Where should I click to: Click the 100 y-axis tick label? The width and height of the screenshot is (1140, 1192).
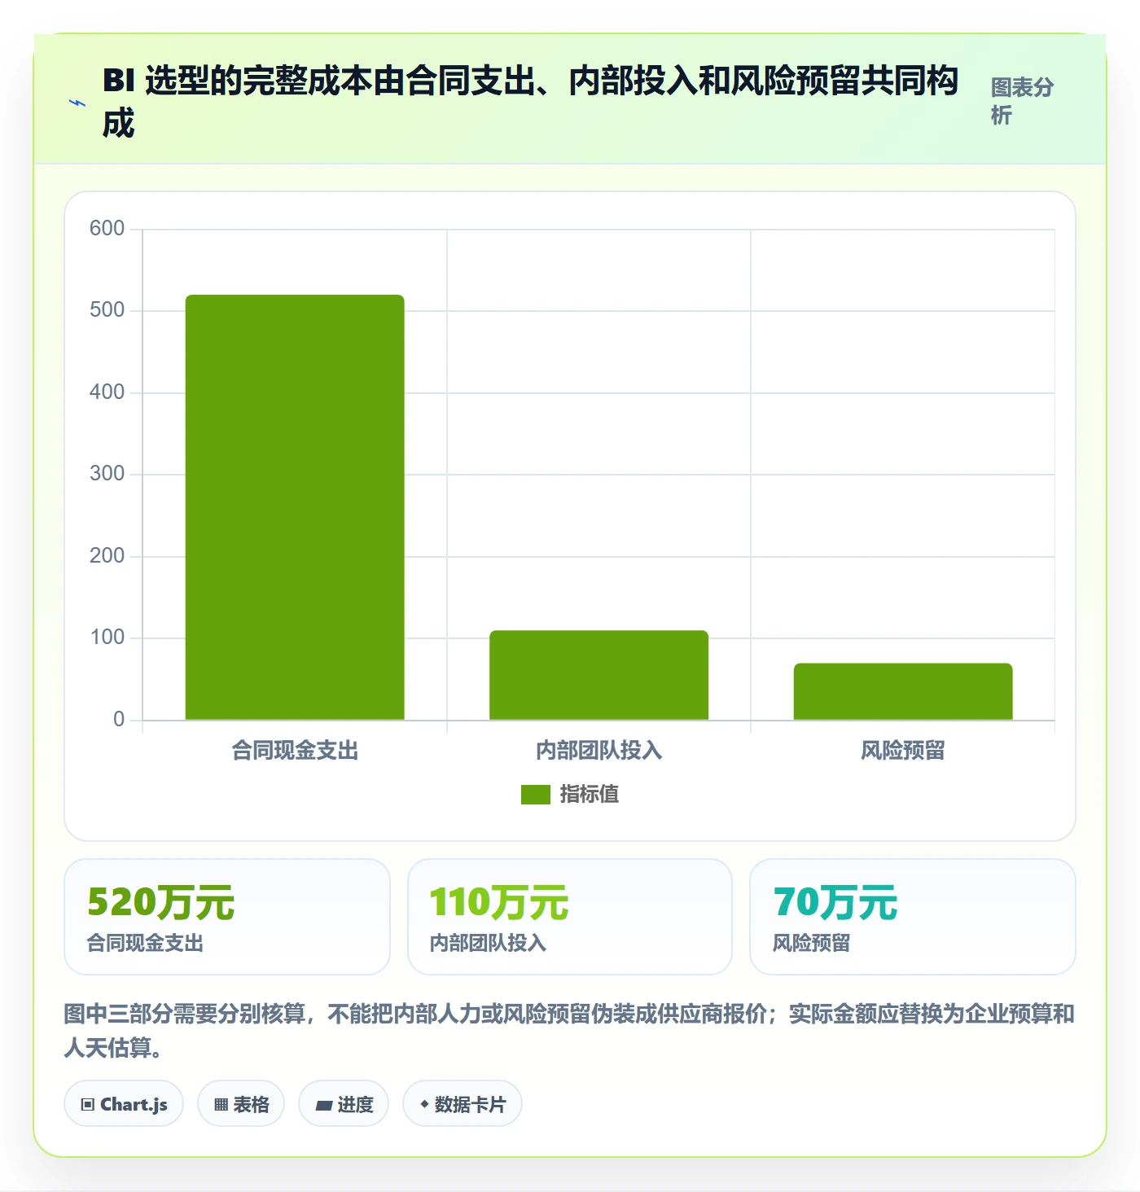pos(107,637)
